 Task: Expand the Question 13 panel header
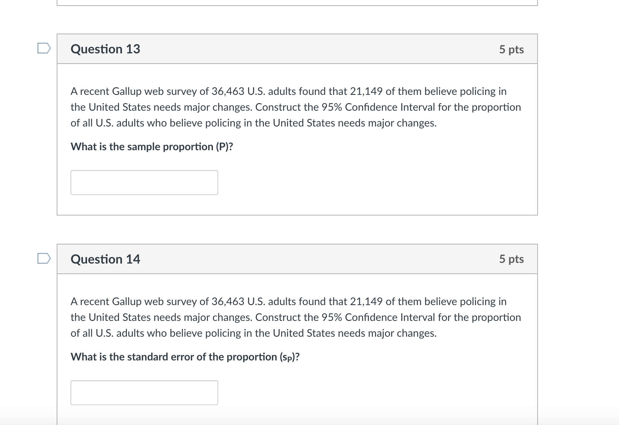[x=297, y=48]
